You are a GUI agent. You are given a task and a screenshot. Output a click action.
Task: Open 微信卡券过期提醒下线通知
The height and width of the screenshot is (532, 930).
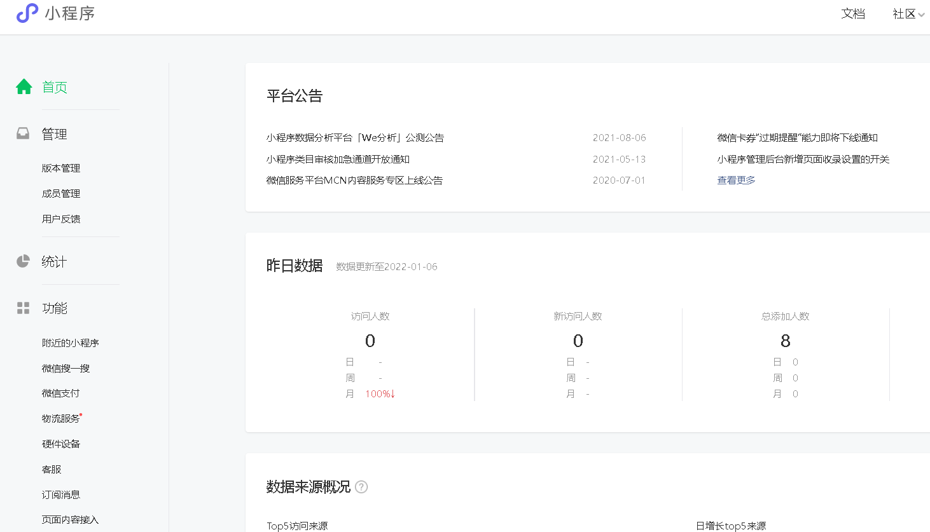tap(797, 137)
